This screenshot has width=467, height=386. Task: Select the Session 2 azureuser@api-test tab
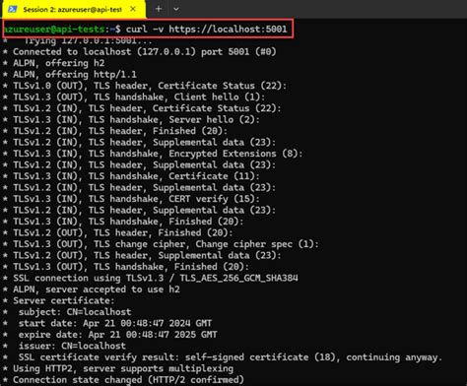pyautogui.click(x=74, y=9)
